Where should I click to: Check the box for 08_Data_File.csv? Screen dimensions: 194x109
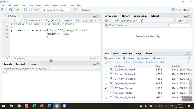pos(106,93)
